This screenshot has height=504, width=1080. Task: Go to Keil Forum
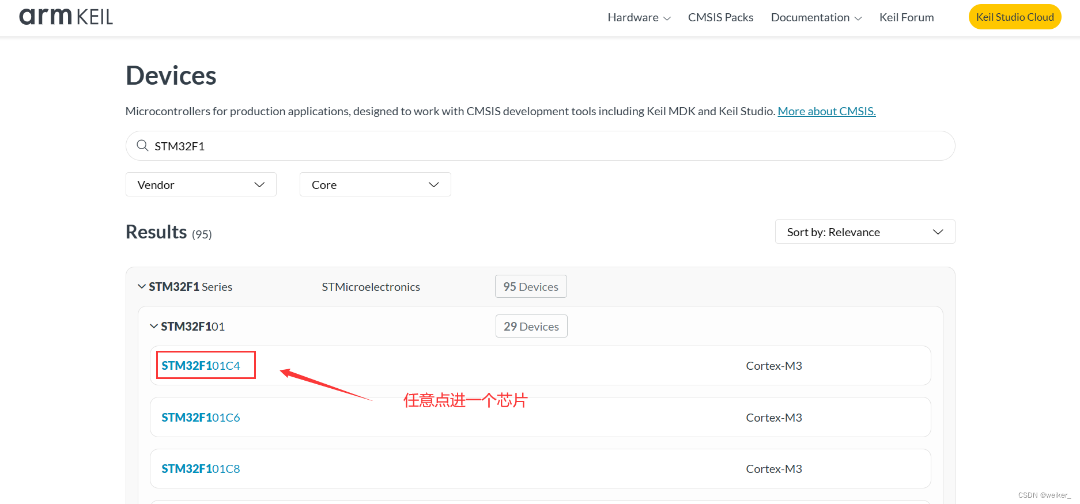coord(907,17)
